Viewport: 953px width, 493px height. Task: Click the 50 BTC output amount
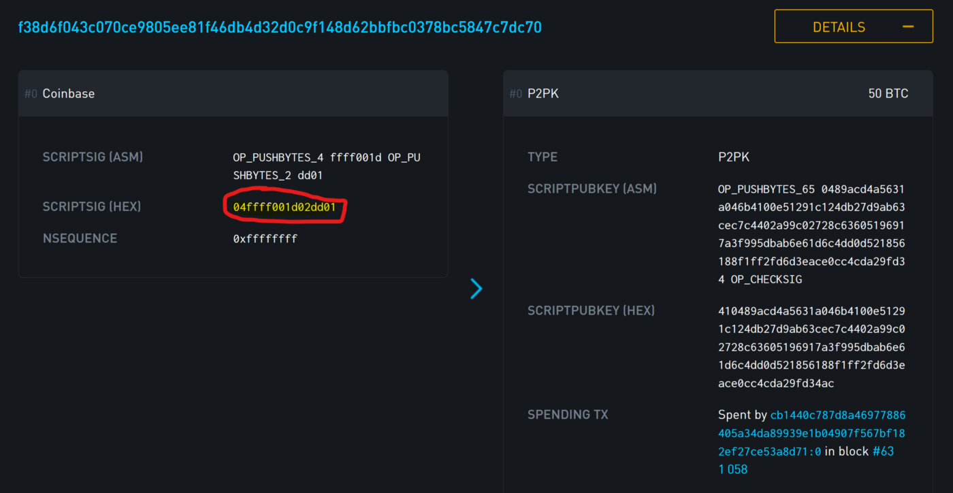[x=888, y=94]
